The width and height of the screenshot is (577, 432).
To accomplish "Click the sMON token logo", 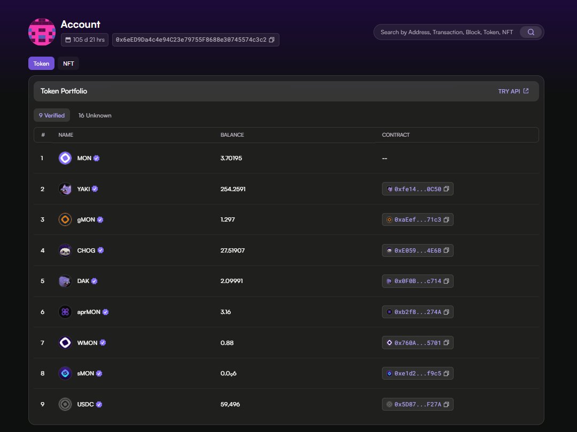I will [x=65, y=374].
